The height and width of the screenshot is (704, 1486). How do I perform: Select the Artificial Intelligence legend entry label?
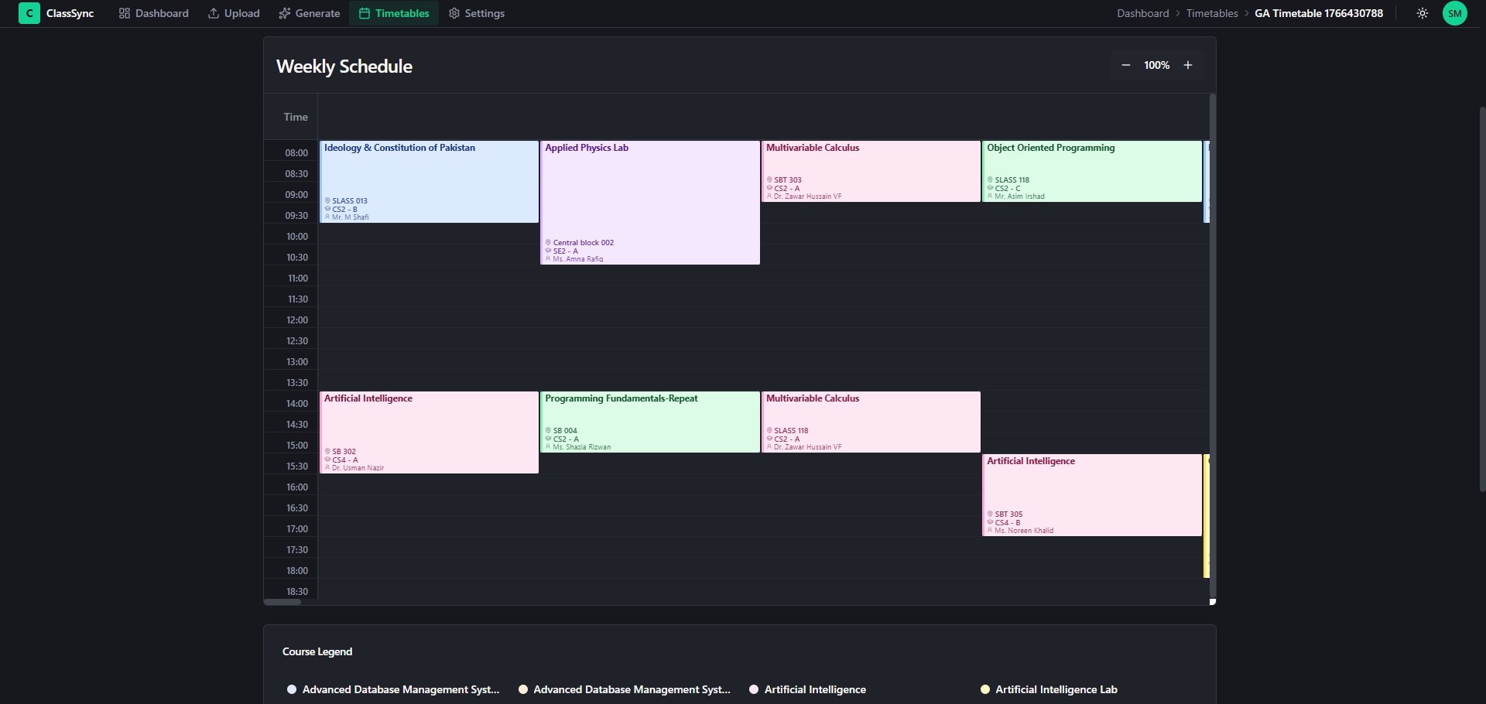click(x=815, y=689)
